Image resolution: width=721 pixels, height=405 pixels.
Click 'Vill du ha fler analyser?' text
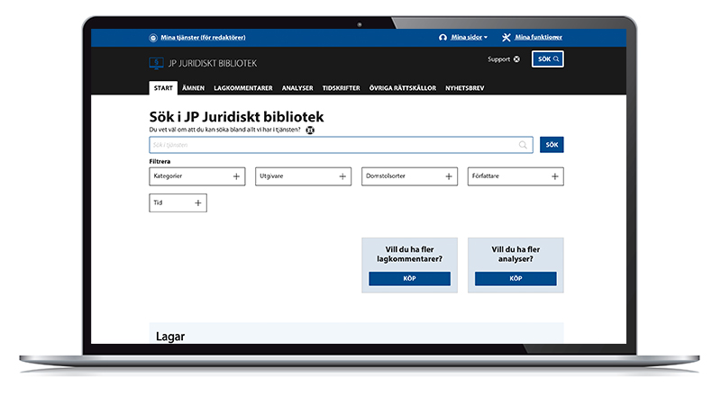[516, 255]
